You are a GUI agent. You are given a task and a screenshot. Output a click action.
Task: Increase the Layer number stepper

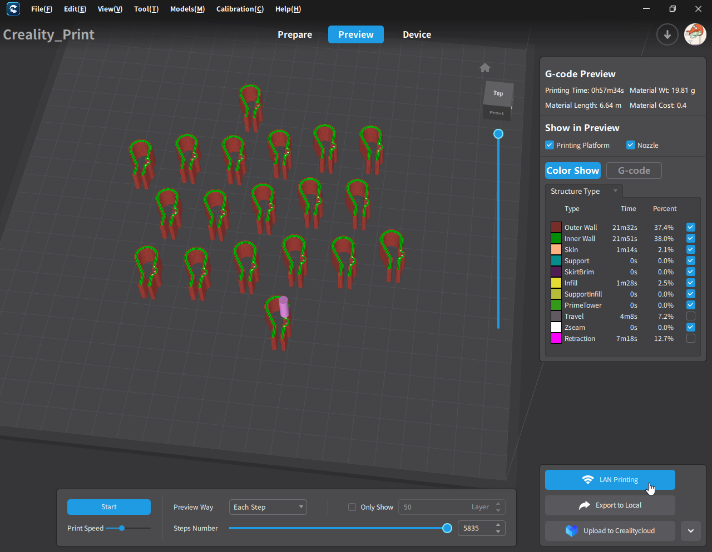point(498,504)
